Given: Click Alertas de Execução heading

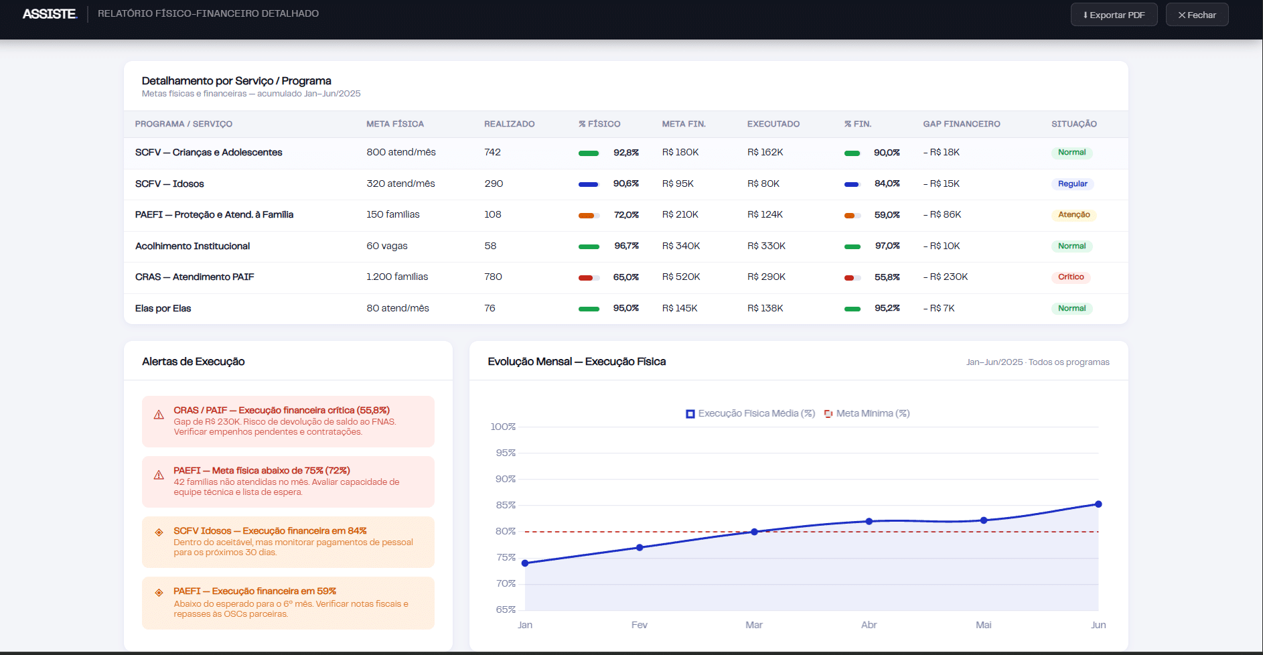Looking at the screenshot, I should 193,362.
